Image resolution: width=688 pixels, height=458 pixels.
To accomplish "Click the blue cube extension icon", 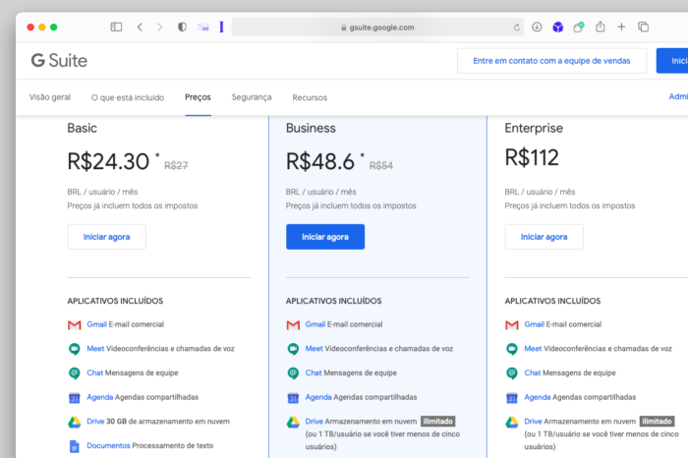I will 557,28.
